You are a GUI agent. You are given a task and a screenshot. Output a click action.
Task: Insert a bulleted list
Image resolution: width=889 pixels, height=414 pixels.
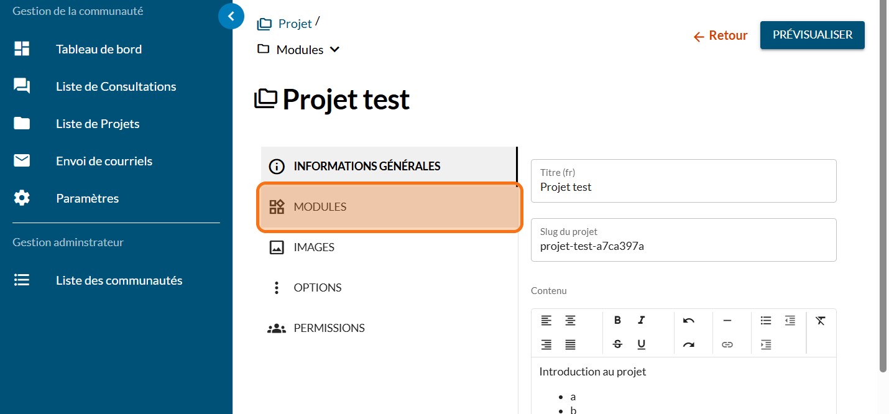[x=766, y=320]
